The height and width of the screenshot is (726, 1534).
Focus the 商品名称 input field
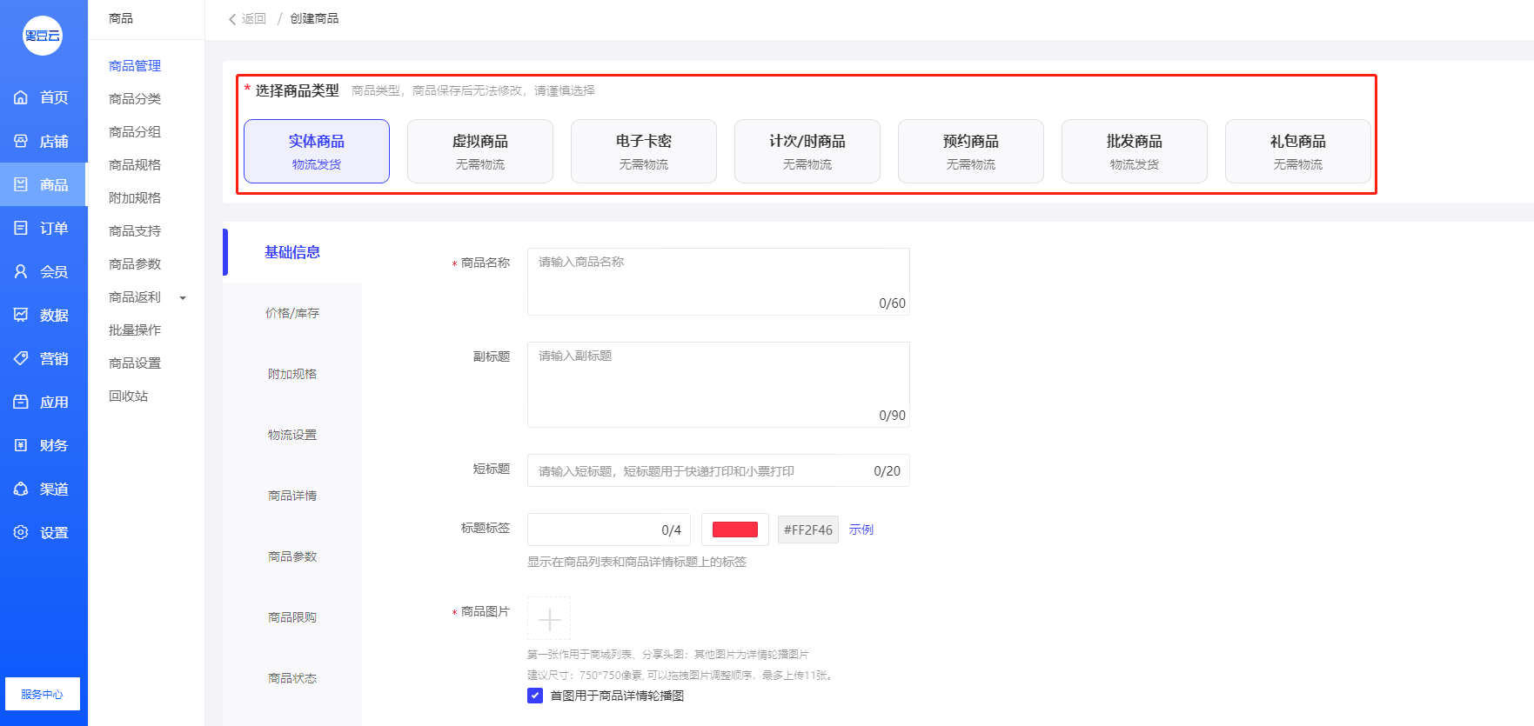[719, 282]
